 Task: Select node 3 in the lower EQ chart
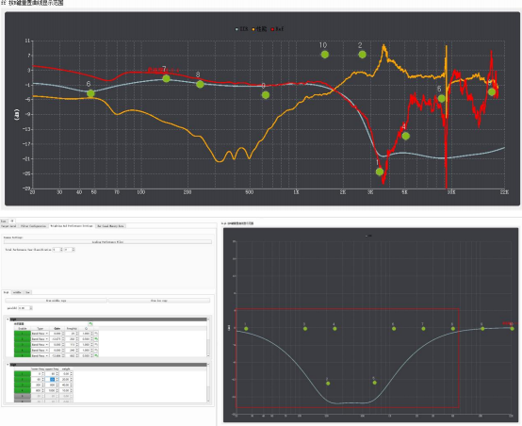(305, 329)
